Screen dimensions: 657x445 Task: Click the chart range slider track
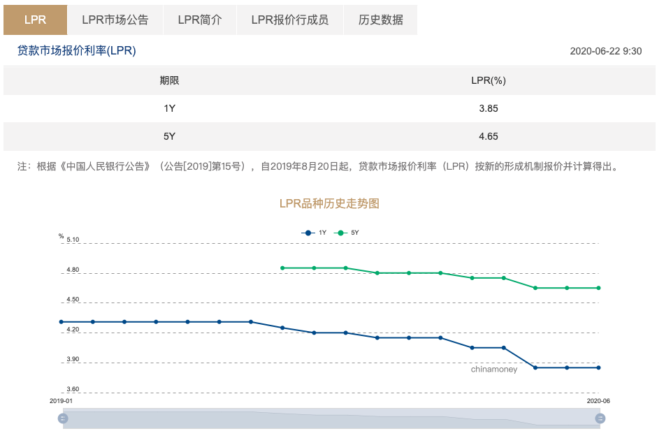(x=331, y=418)
